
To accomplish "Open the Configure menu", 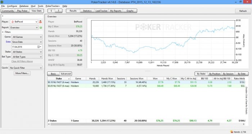I will (x=12, y=6).
